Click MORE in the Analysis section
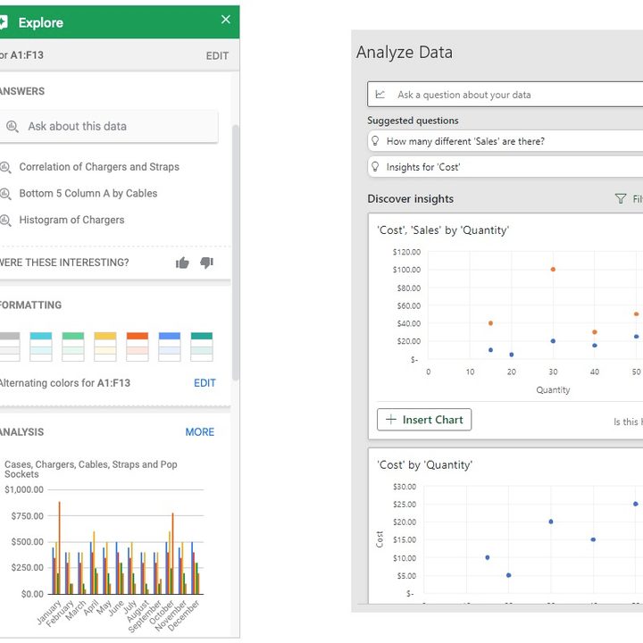 [200, 432]
